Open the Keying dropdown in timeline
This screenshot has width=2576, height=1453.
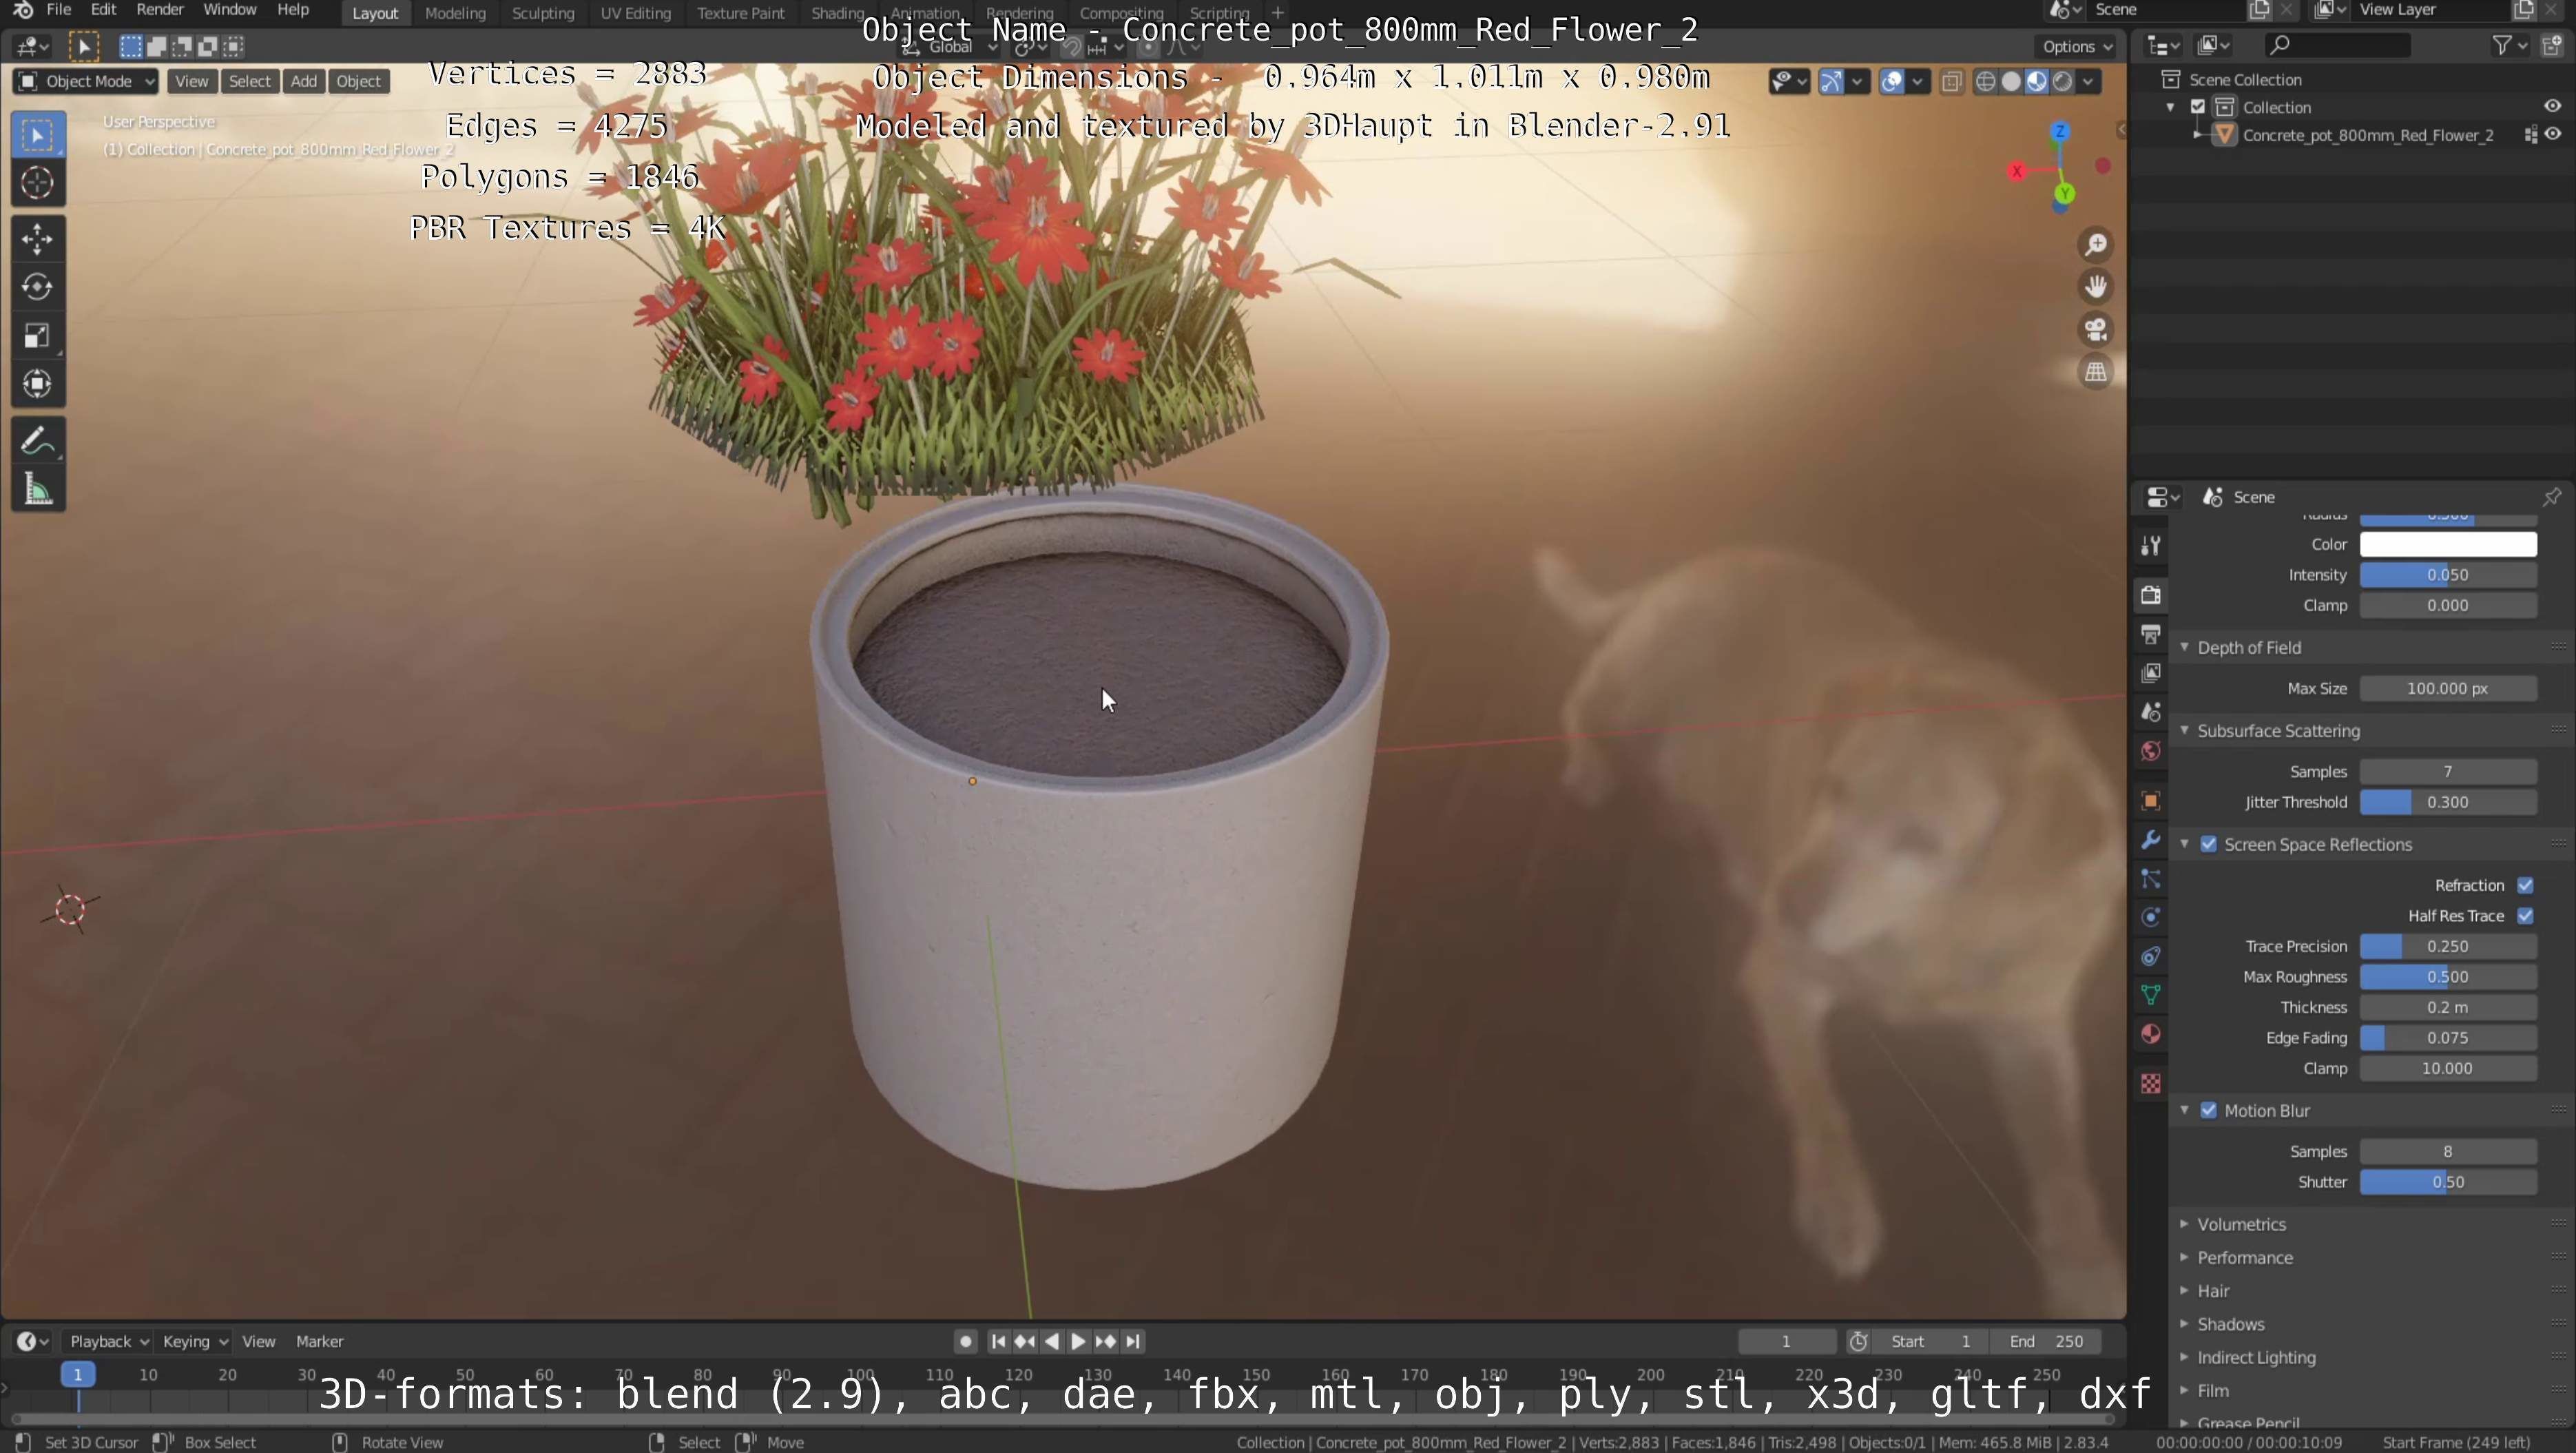pyautogui.click(x=195, y=1341)
